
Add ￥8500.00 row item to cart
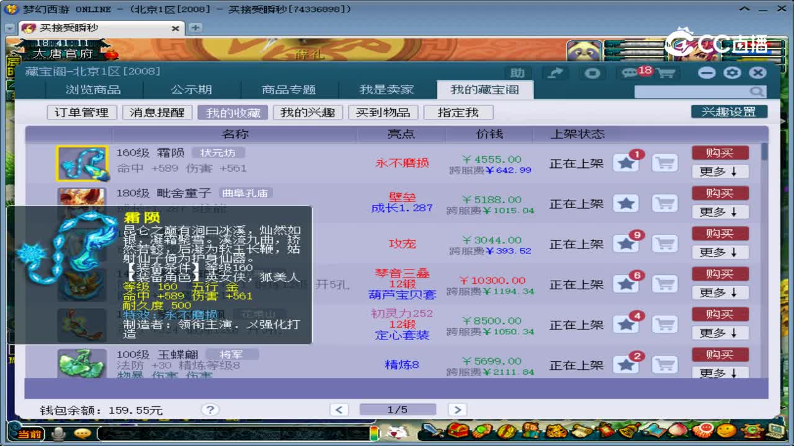tap(665, 325)
